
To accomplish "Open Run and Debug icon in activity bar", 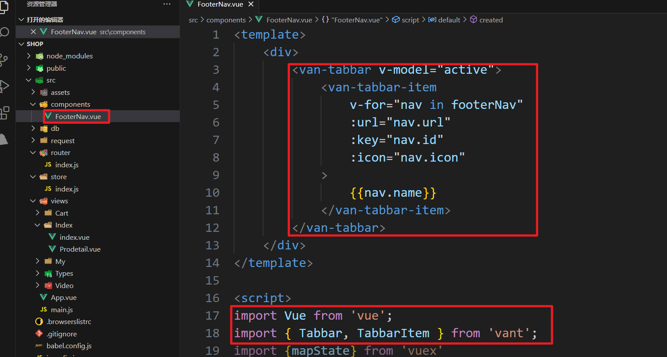I will click(x=4, y=86).
